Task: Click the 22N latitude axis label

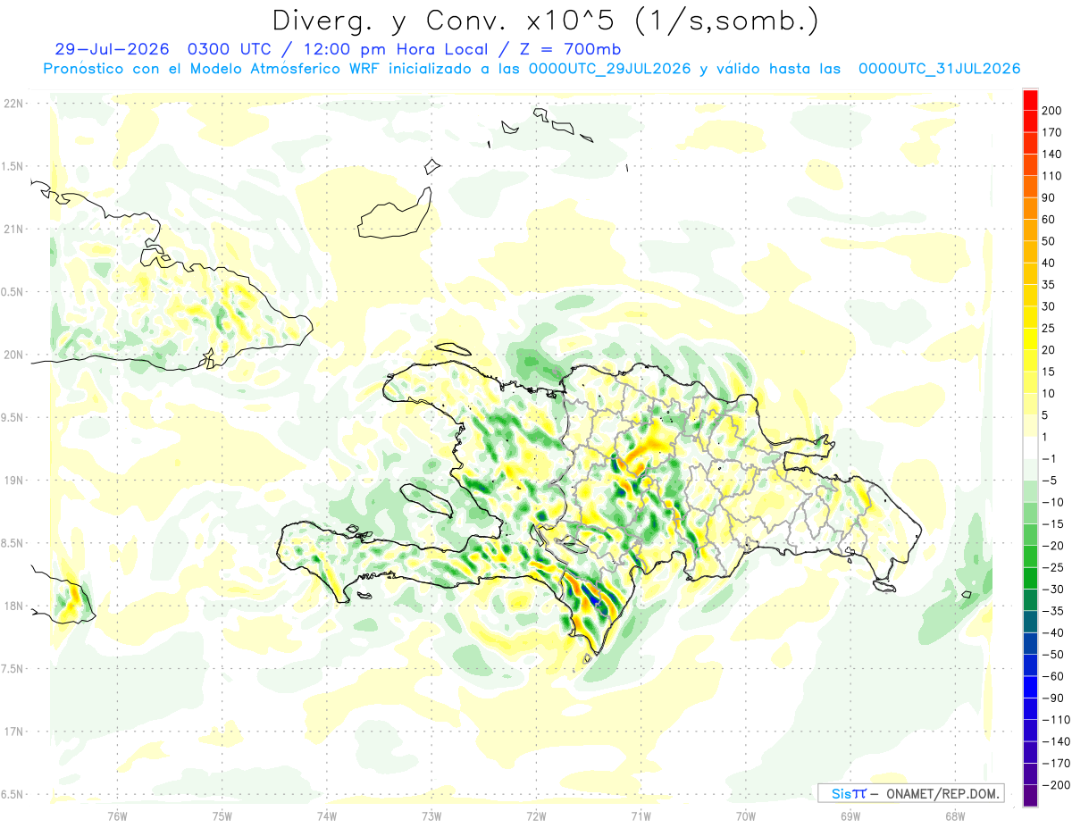Action: click(13, 104)
